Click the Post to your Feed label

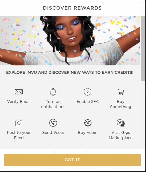(x=19, y=135)
